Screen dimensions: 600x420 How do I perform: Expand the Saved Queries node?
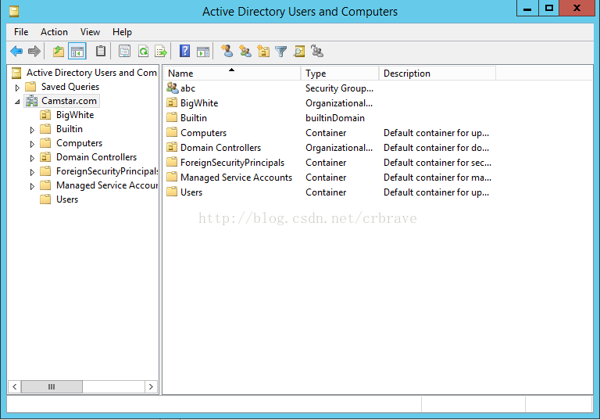tap(17, 88)
